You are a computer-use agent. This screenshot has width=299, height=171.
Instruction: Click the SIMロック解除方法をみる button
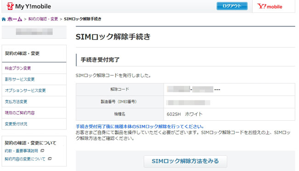(185, 161)
